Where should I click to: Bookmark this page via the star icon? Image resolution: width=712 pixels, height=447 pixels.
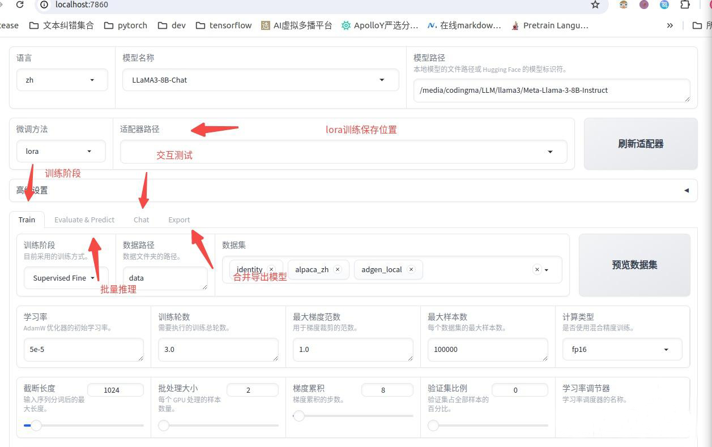(595, 5)
